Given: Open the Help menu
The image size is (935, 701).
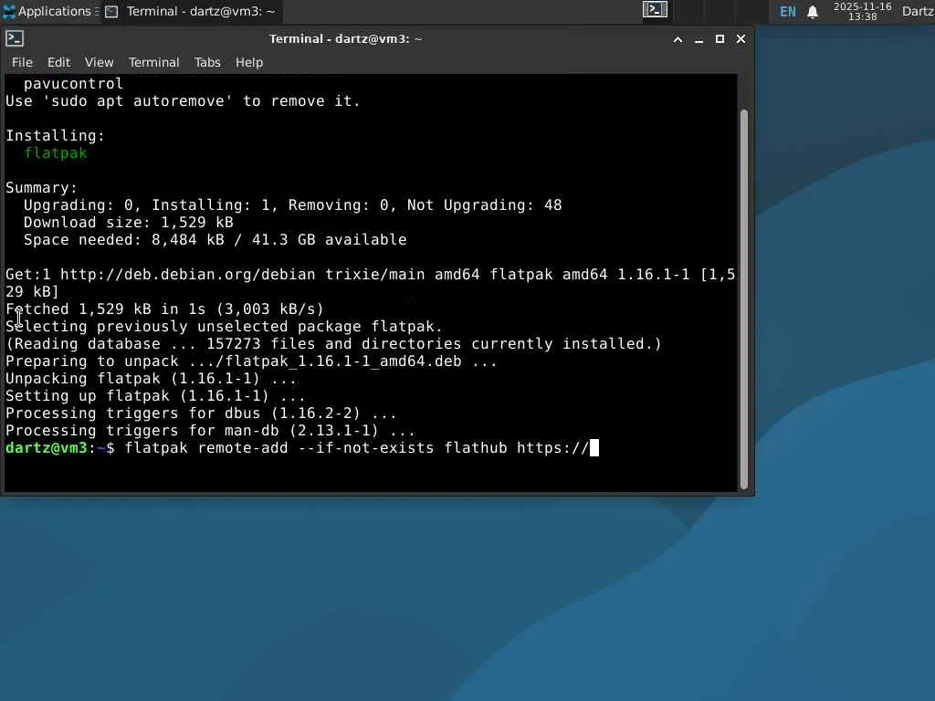Looking at the screenshot, I should click(248, 62).
